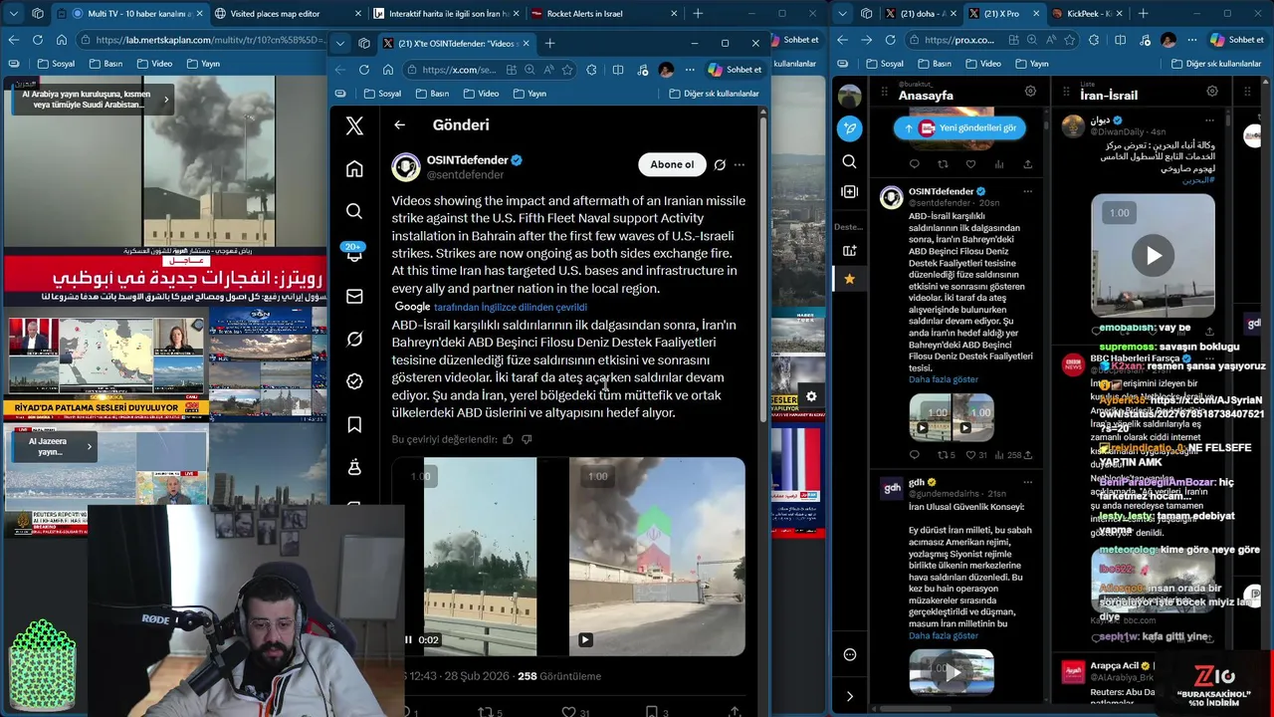
Task: Click 'tarafından İngilizce dilinden çevrildi' link
Action: click(x=511, y=307)
